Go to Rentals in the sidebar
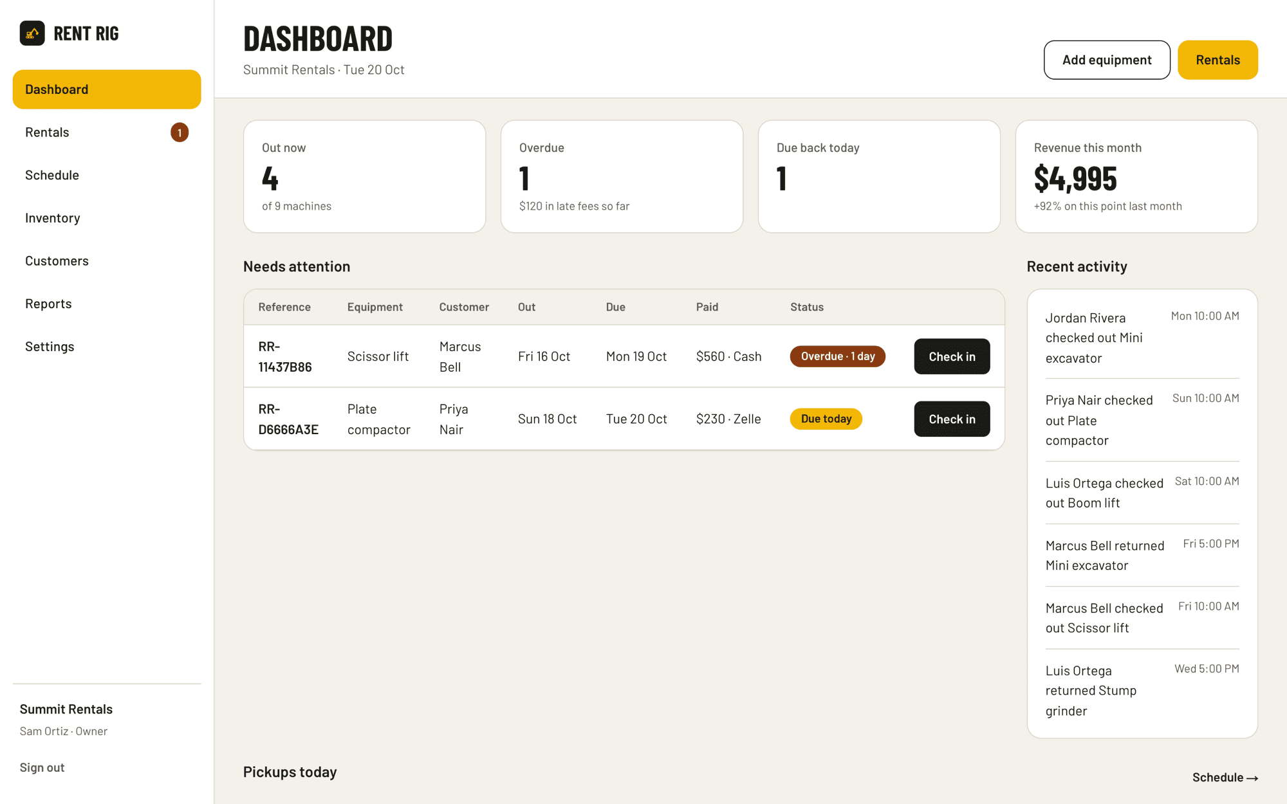Screen dimensions: 1287x804 pyautogui.click(x=107, y=132)
